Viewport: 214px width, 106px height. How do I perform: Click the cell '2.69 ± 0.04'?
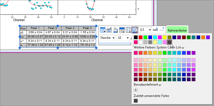35,32
